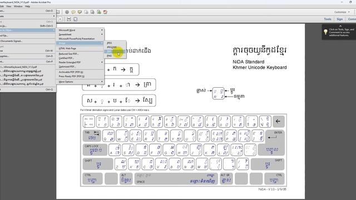
Task: Click the red PDF icon at the toolbar's end
Action: 105,12
